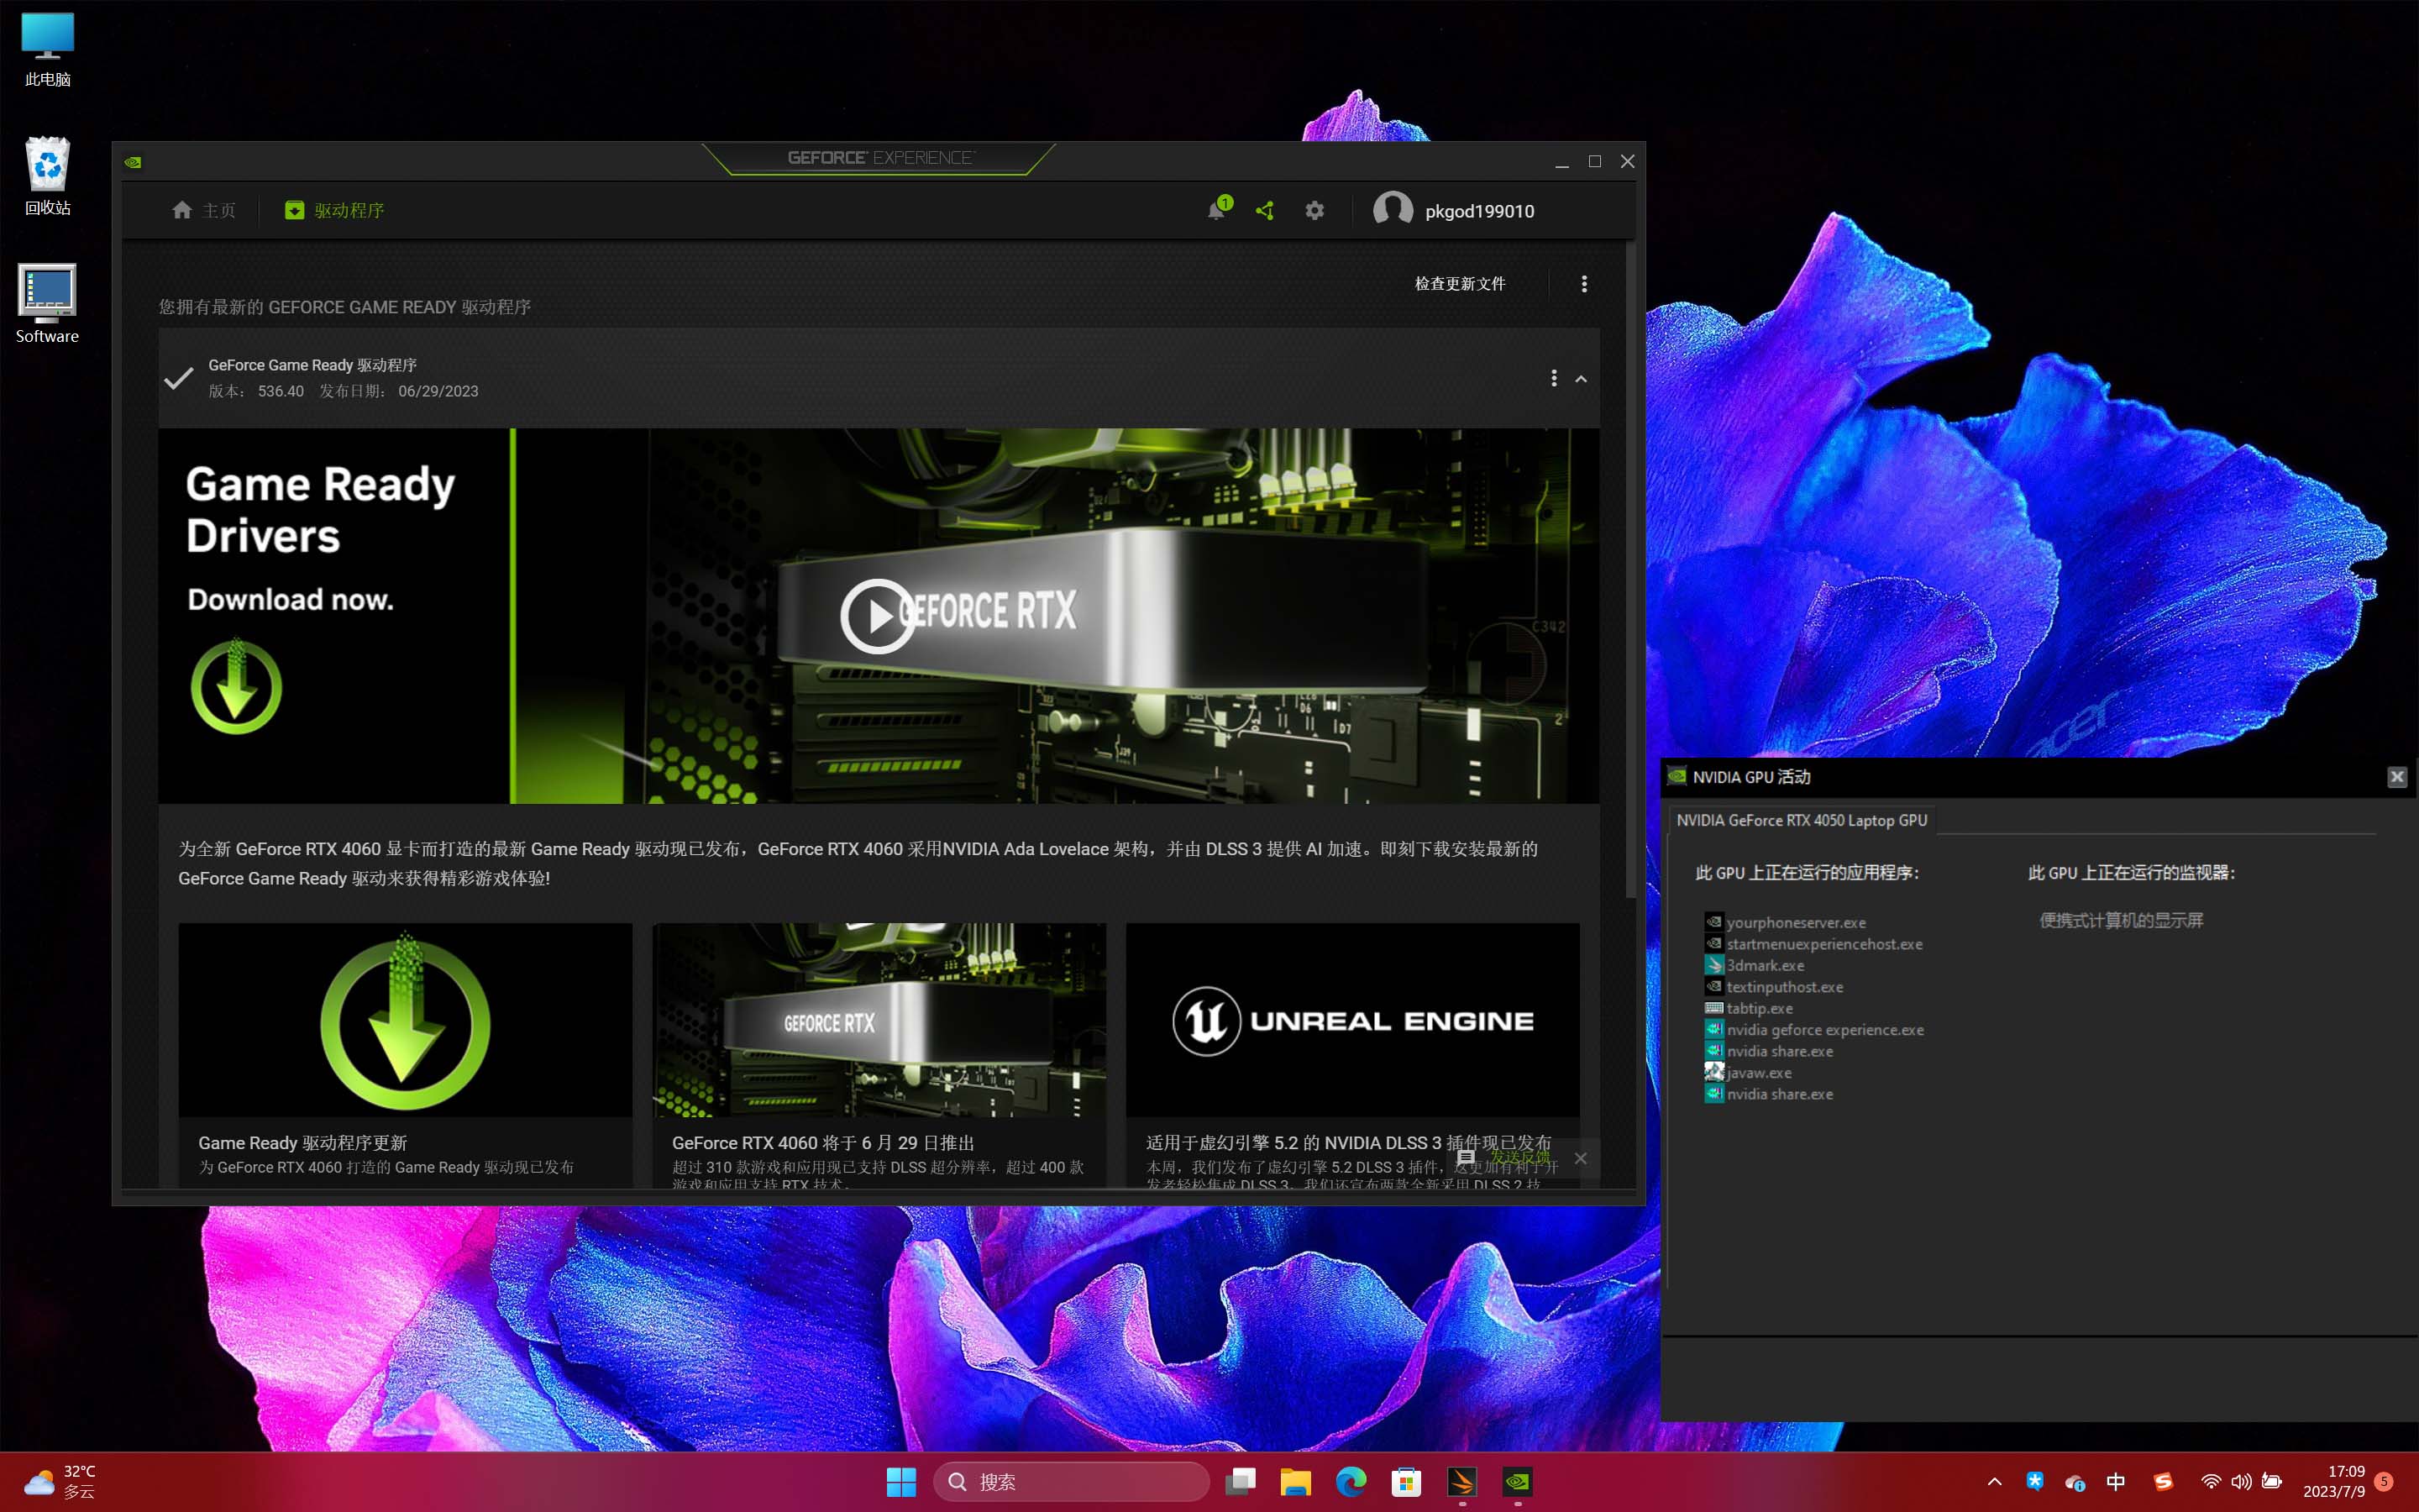Click the pkgod199010 account avatar
This screenshot has width=2419, height=1512.
click(1393, 210)
